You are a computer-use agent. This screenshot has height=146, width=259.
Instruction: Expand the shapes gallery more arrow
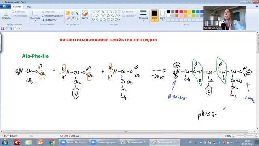pyautogui.click(x=120, y=19)
